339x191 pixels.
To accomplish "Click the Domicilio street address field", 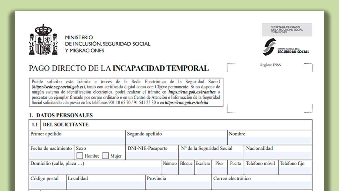I will 95,170.
